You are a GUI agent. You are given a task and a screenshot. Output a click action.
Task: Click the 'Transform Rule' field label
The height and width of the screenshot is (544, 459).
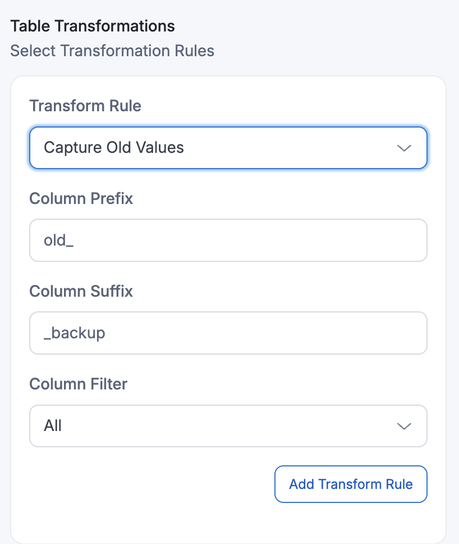point(85,106)
